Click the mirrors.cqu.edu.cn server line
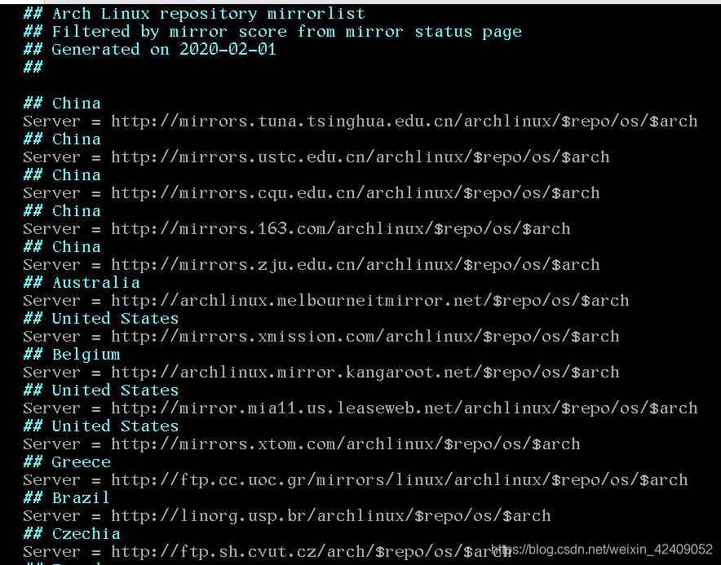 [312, 193]
